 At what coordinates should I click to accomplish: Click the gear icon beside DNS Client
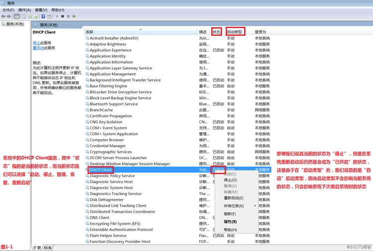click(x=87, y=218)
